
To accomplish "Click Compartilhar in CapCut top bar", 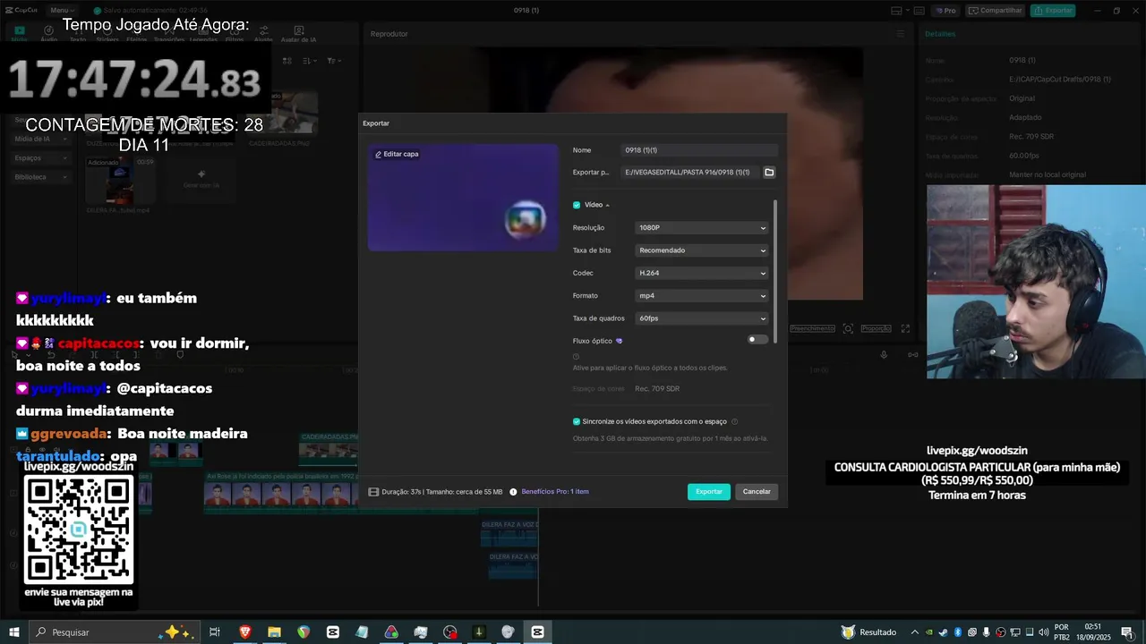I will (x=996, y=11).
